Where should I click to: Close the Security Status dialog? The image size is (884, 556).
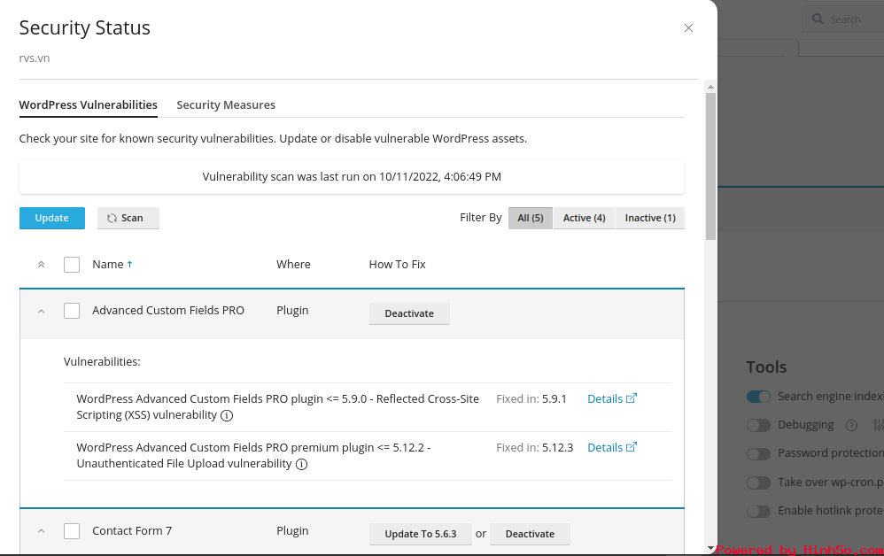pos(688,28)
